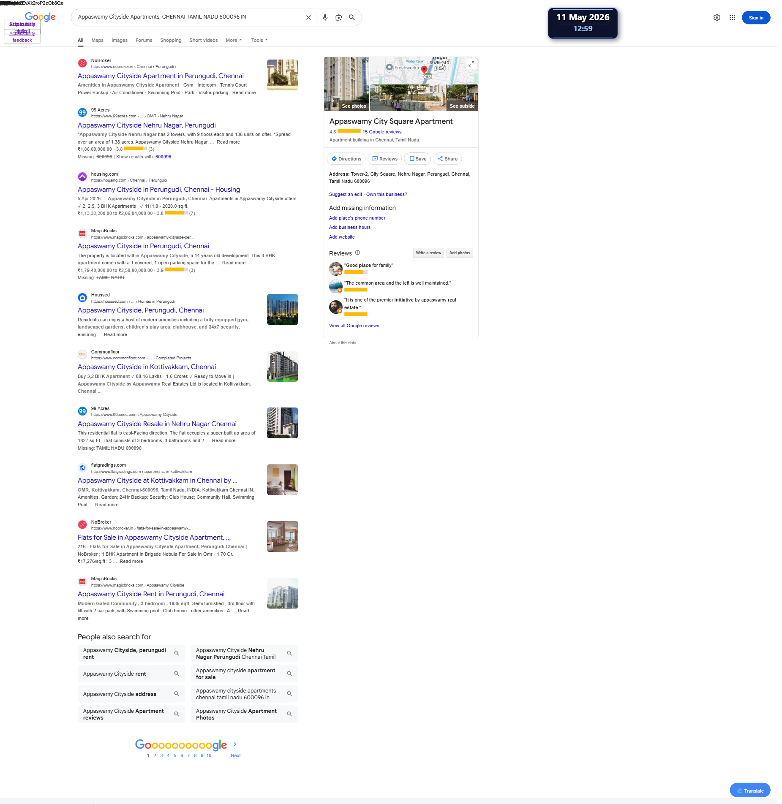
Task: Click the 'Add website' link
Action: click(342, 237)
